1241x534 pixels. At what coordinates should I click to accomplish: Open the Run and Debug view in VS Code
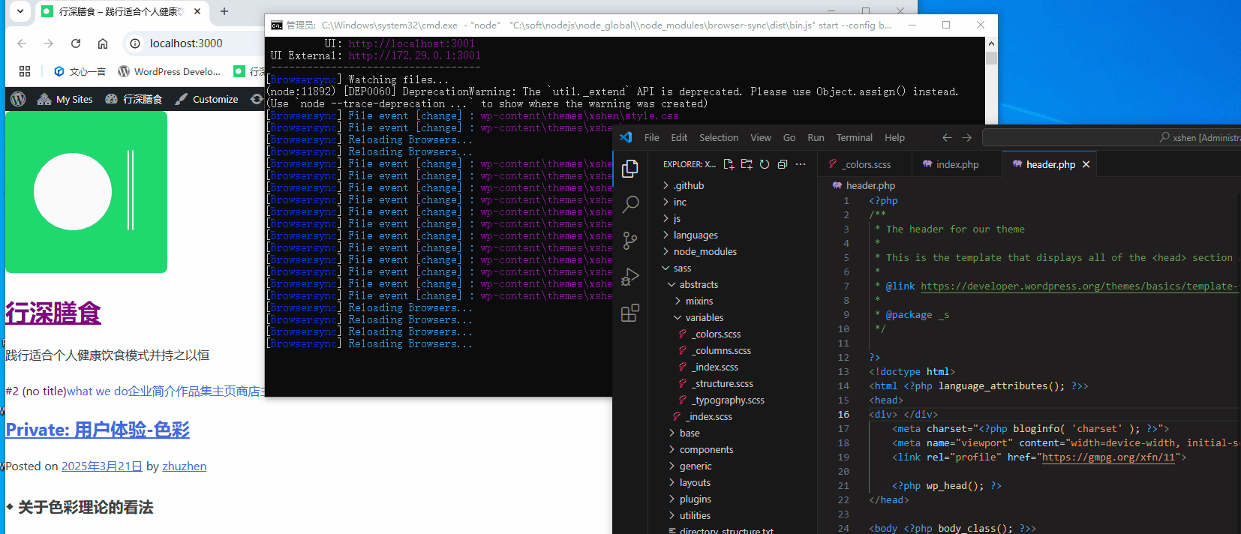(x=630, y=277)
